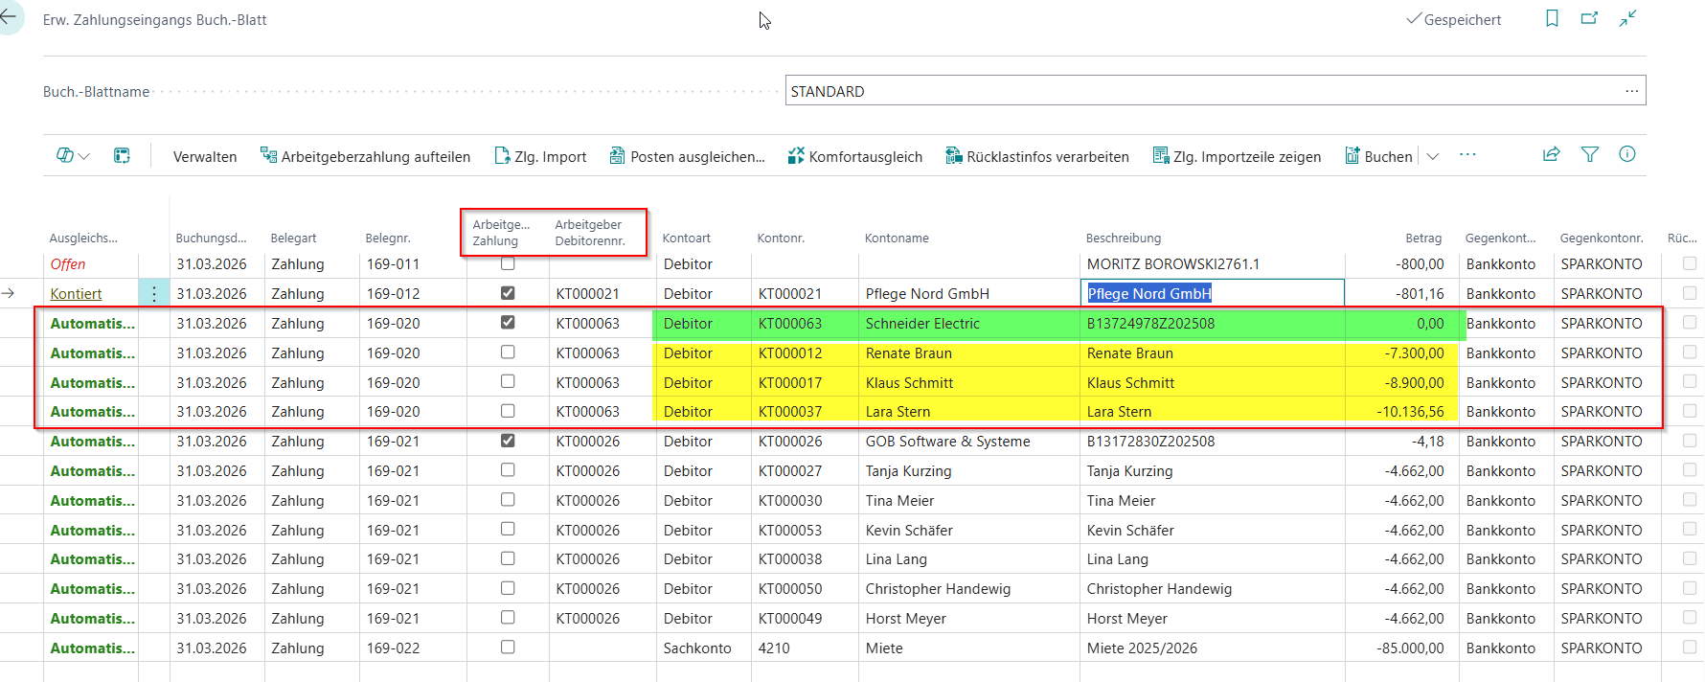Click Automatis... status for Lina Lang row
This screenshot has height=682, width=1705.
[92, 559]
